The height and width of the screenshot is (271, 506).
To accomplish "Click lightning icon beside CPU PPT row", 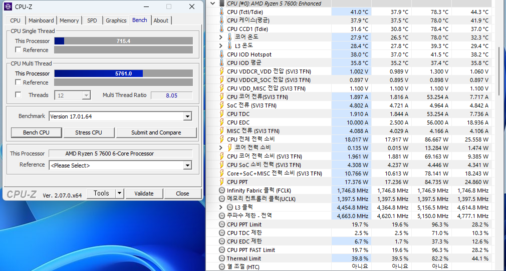I will 222,181.
